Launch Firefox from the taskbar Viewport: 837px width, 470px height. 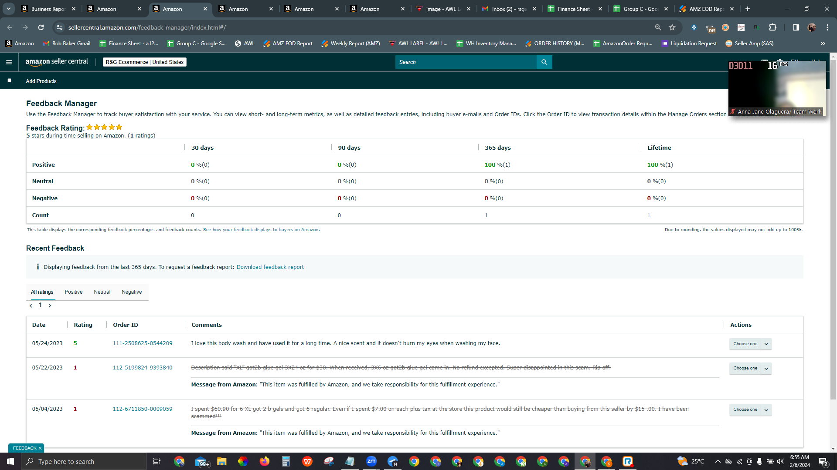point(264,461)
